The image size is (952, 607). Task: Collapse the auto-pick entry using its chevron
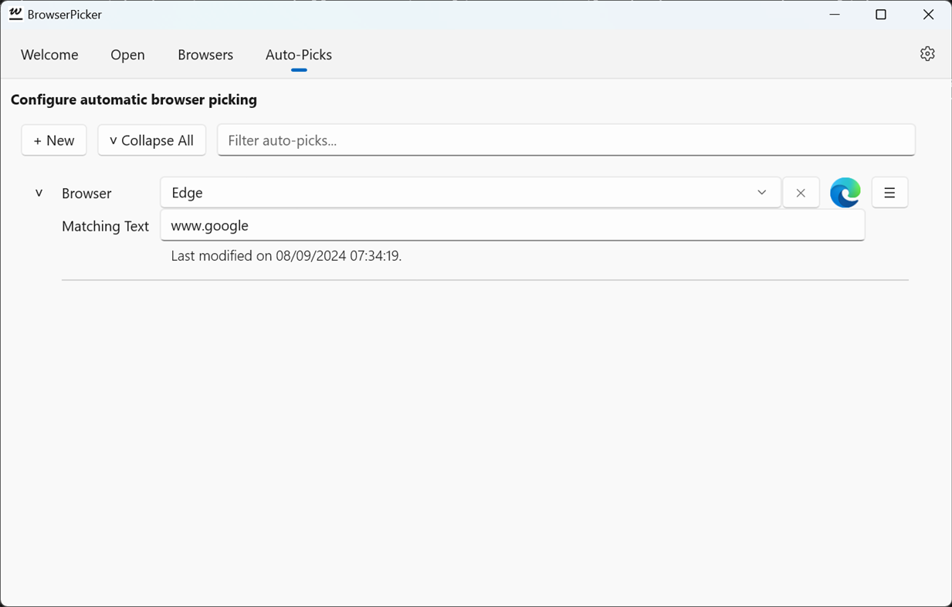[39, 193]
